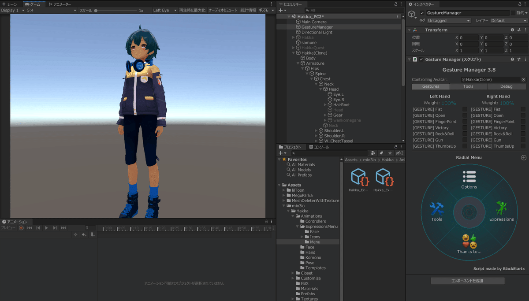Click the favorites star icon in Project toolbar
Viewport: 529px width, 301px height.
click(x=390, y=153)
